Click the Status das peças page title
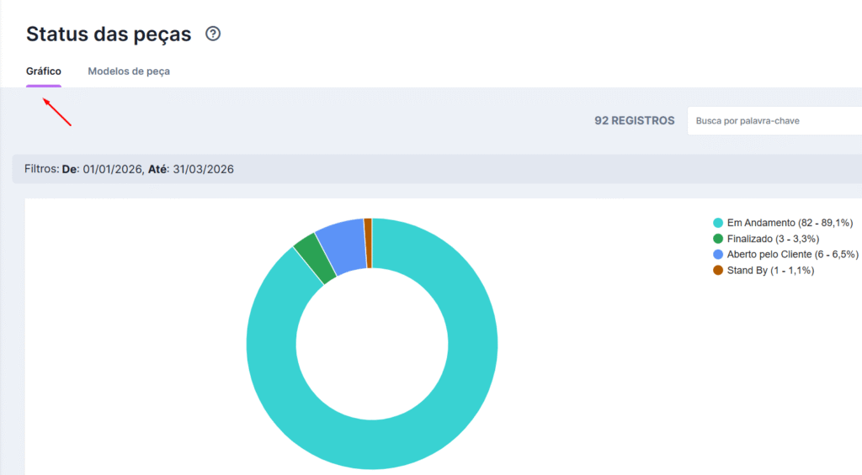The width and height of the screenshot is (862, 475). coord(109,34)
